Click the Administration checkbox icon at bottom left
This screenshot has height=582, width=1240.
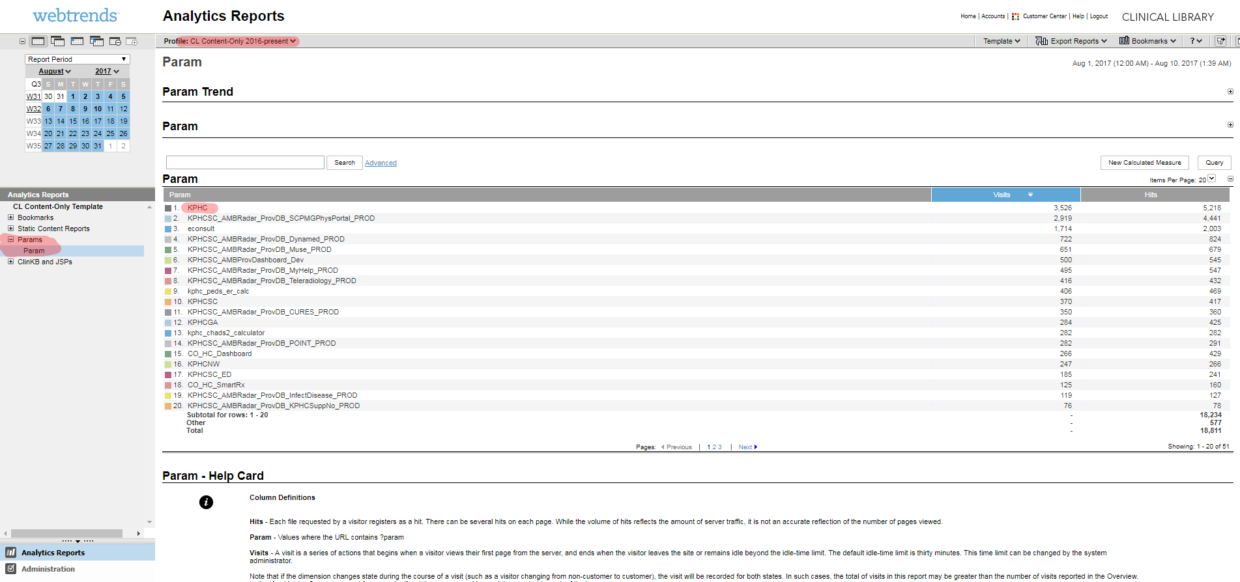(11, 568)
